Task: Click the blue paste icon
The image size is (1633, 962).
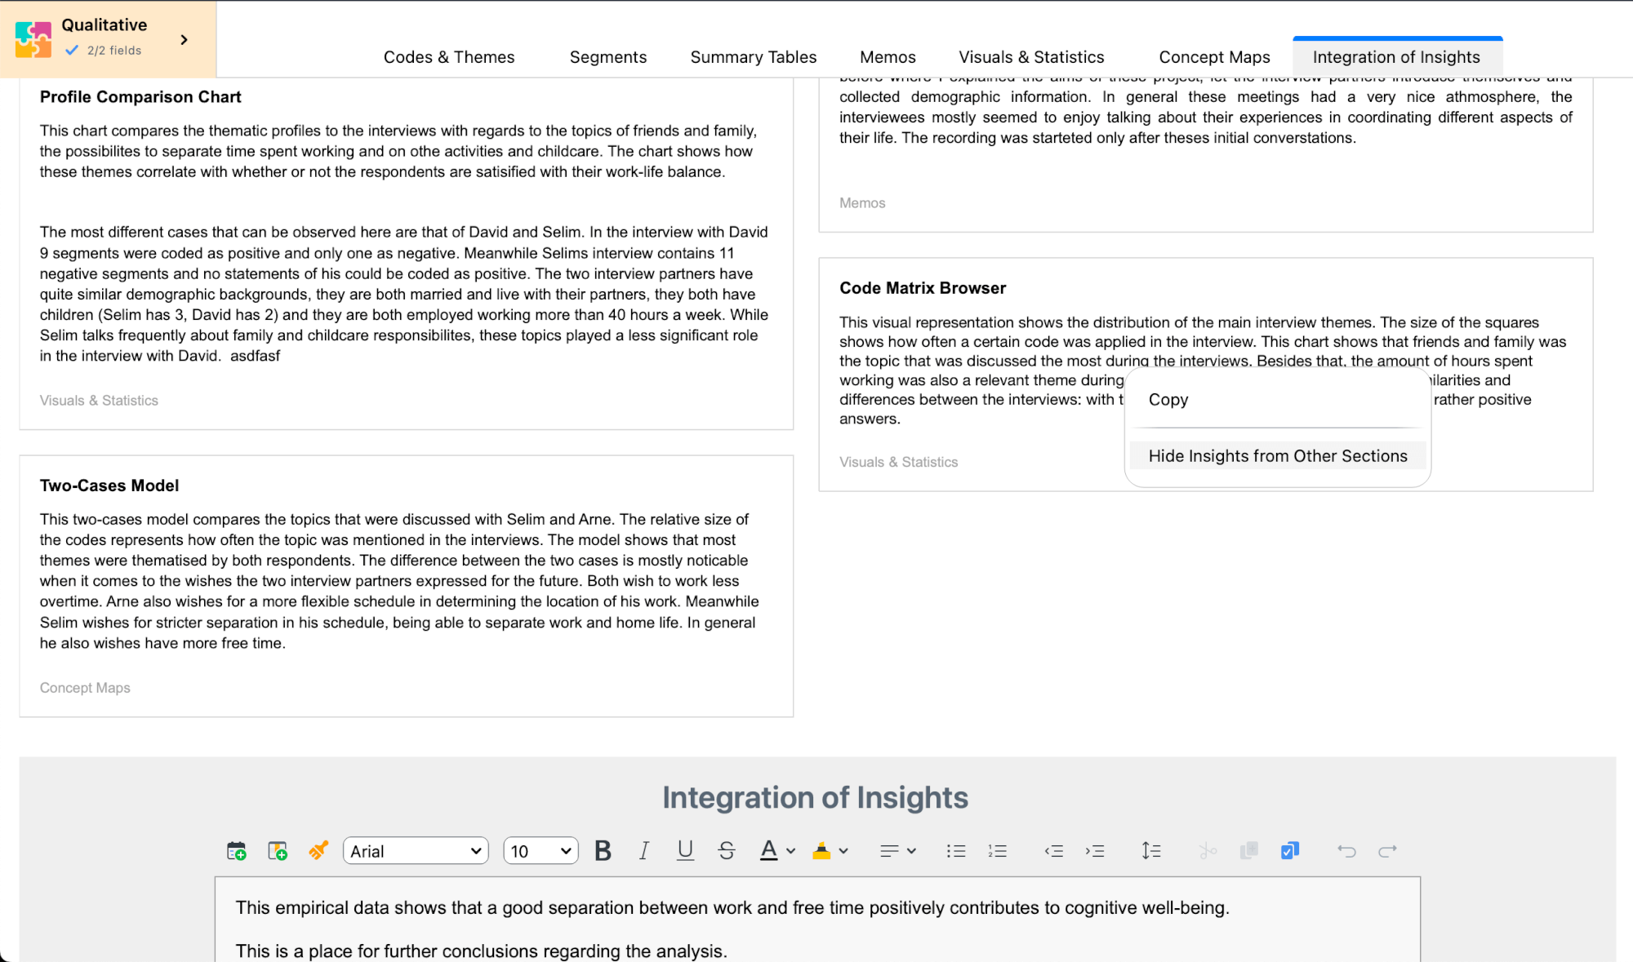Action: (1289, 851)
